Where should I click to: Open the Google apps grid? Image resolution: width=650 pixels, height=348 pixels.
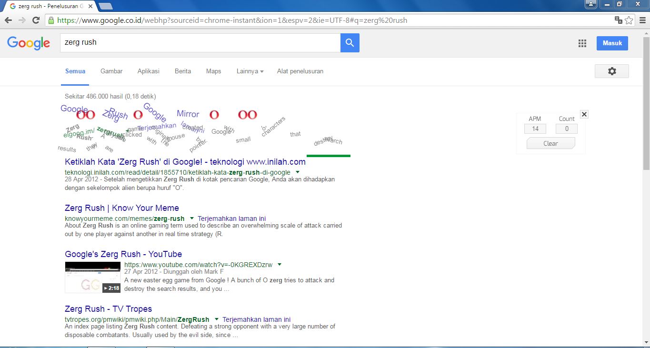click(x=582, y=43)
